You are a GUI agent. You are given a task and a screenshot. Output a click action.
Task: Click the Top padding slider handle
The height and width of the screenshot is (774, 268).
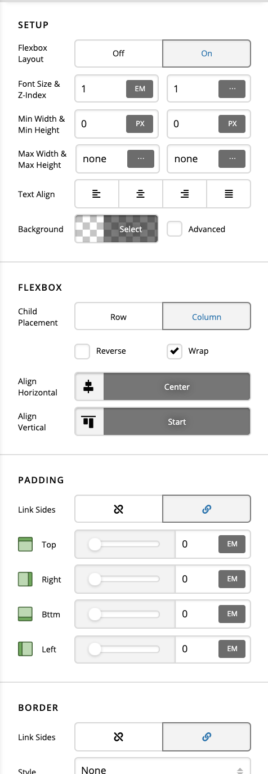95,544
